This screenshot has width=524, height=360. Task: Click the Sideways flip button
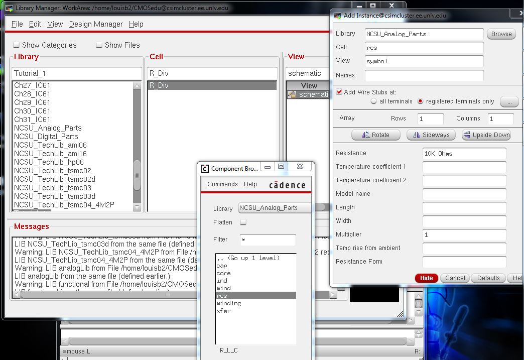click(431, 135)
